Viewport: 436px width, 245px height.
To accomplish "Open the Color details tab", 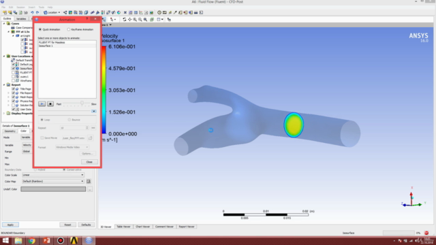I will click(x=23, y=131).
